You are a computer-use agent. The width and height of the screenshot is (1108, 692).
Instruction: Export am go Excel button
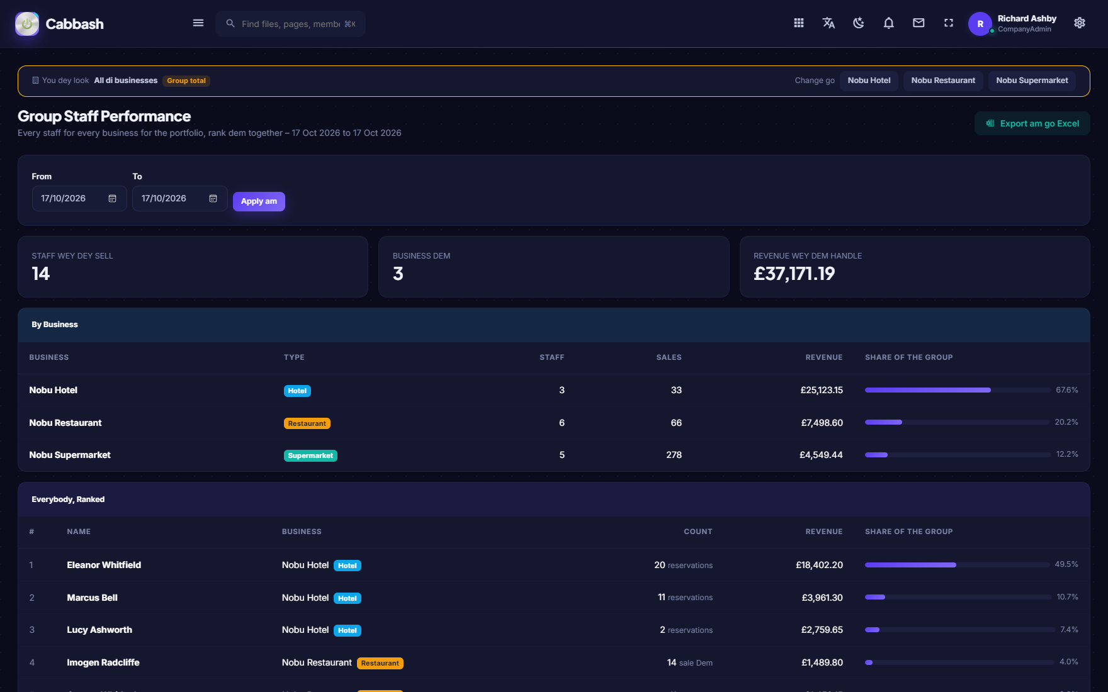pyautogui.click(x=1032, y=123)
